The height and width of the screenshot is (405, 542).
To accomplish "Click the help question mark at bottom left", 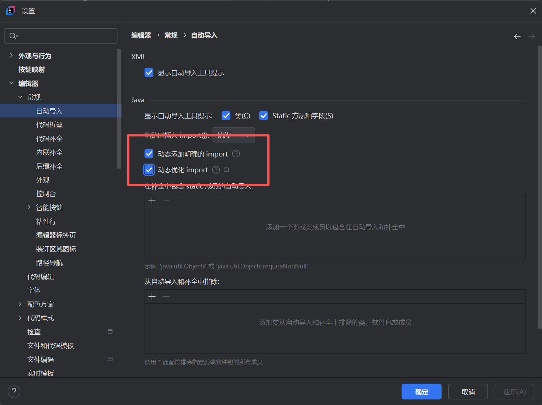I will [14, 391].
